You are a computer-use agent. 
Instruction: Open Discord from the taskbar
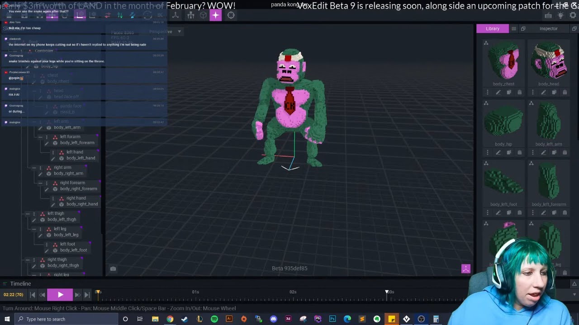coord(273,319)
